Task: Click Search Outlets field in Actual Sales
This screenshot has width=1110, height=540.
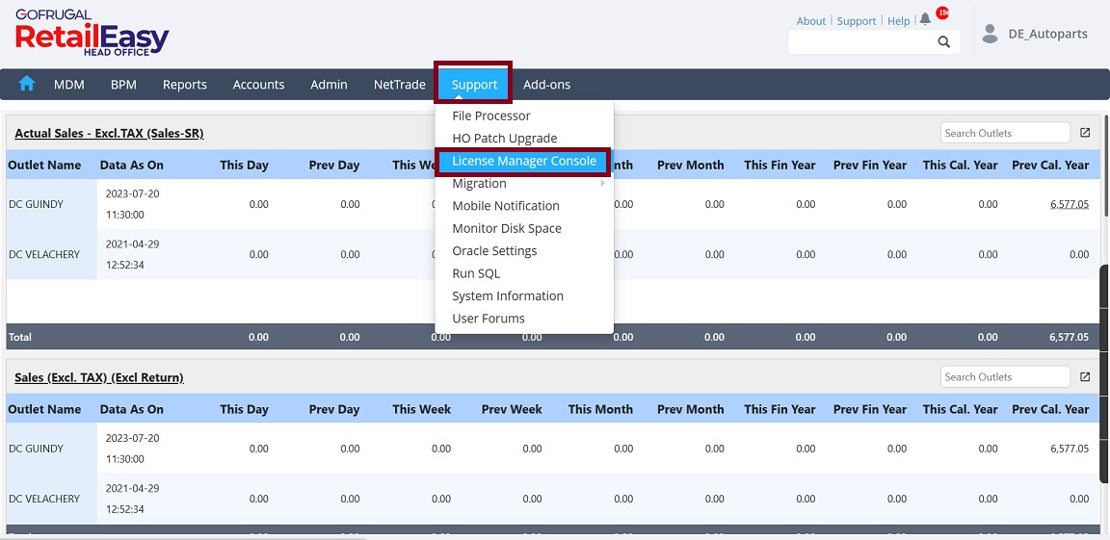Action: (1004, 133)
